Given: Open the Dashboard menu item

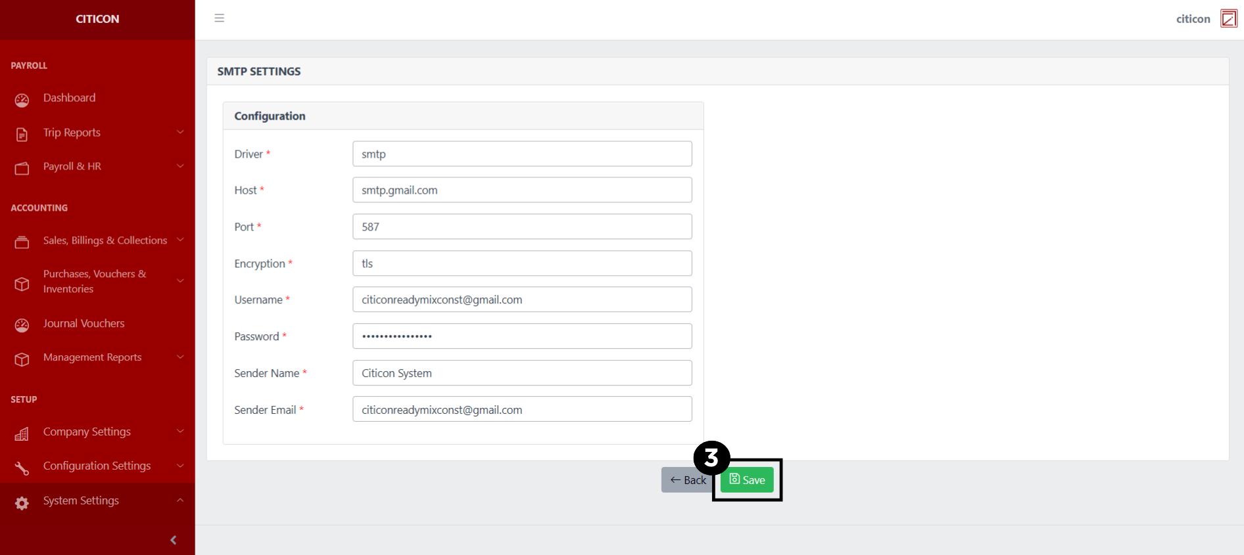Looking at the screenshot, I should pos(97,98).
